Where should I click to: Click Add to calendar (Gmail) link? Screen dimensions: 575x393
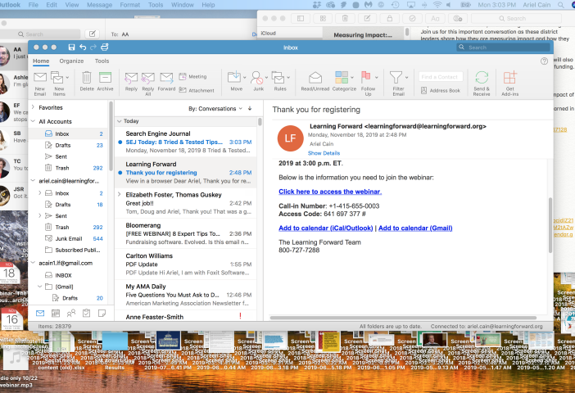(x=415, y=228)
